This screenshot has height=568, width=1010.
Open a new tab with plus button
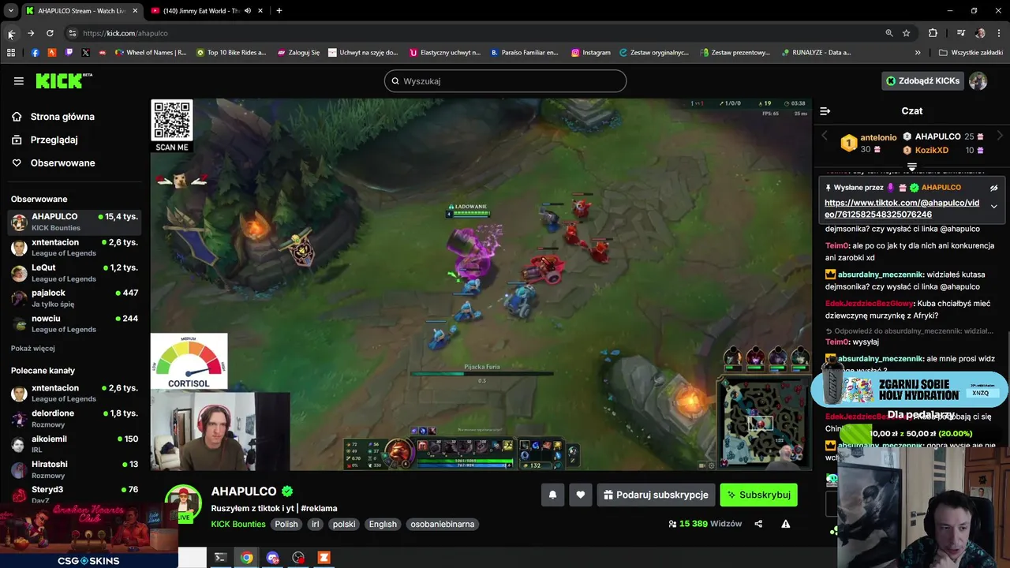click(279, 11)
